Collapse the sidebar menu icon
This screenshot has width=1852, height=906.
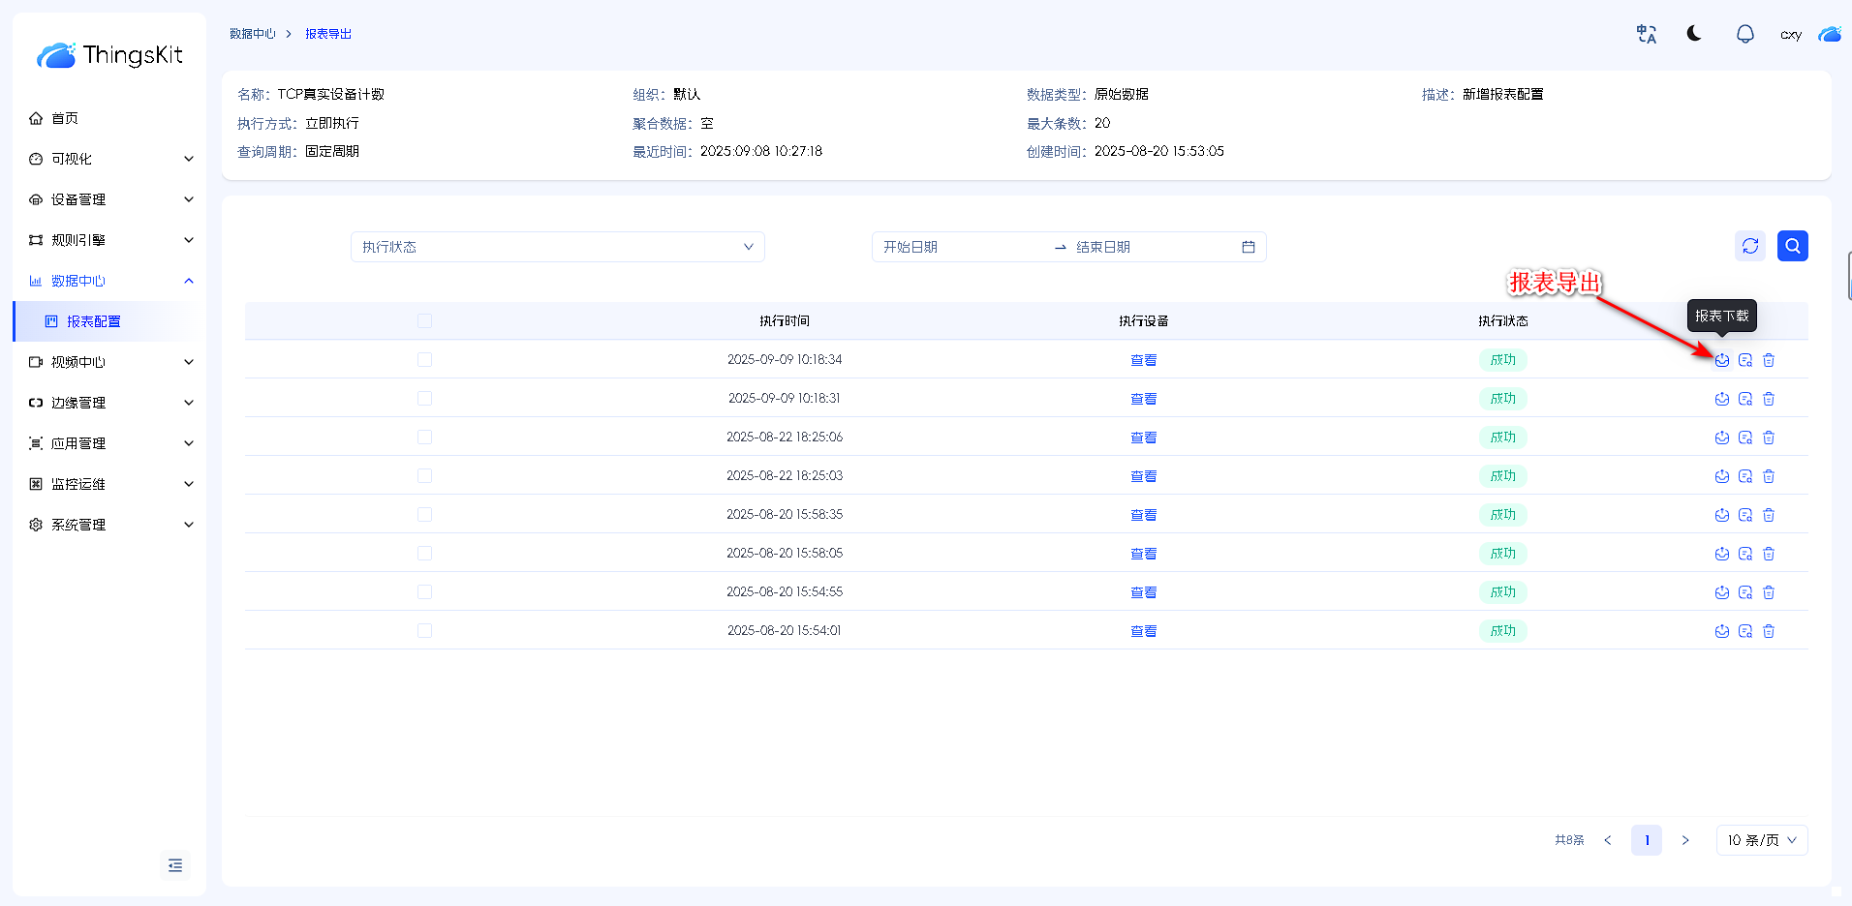pos(175,865)
